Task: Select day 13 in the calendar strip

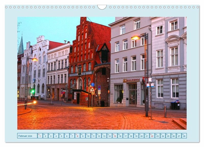Action: coord(104,136)
